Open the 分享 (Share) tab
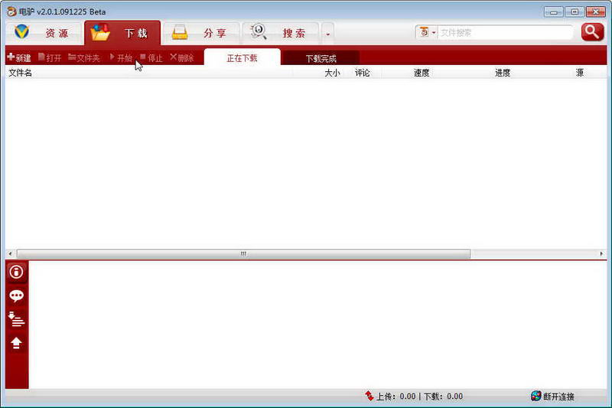This screenshot has width=612, height=408. (201, 33)
